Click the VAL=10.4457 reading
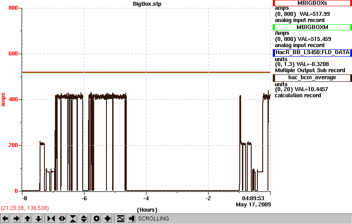 pyautogui.click(x=311, y=89)
